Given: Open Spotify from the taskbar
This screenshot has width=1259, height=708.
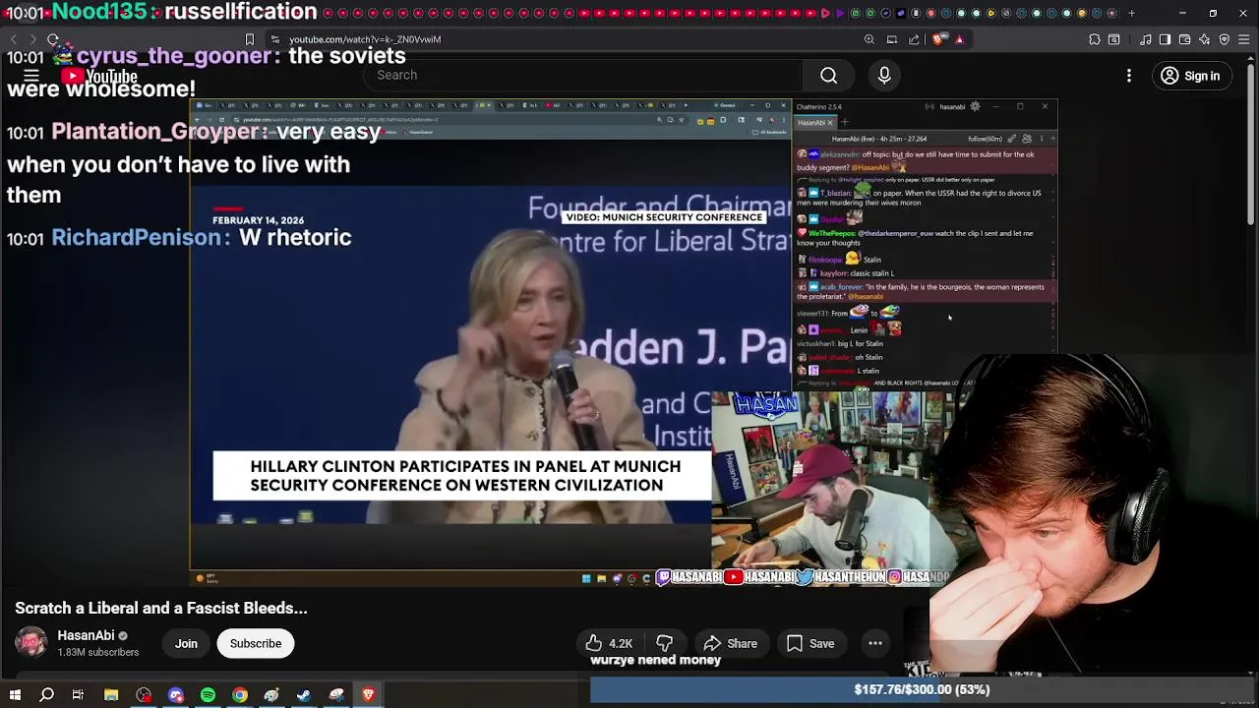Looking at the screenshot, I should pos(208,695).
